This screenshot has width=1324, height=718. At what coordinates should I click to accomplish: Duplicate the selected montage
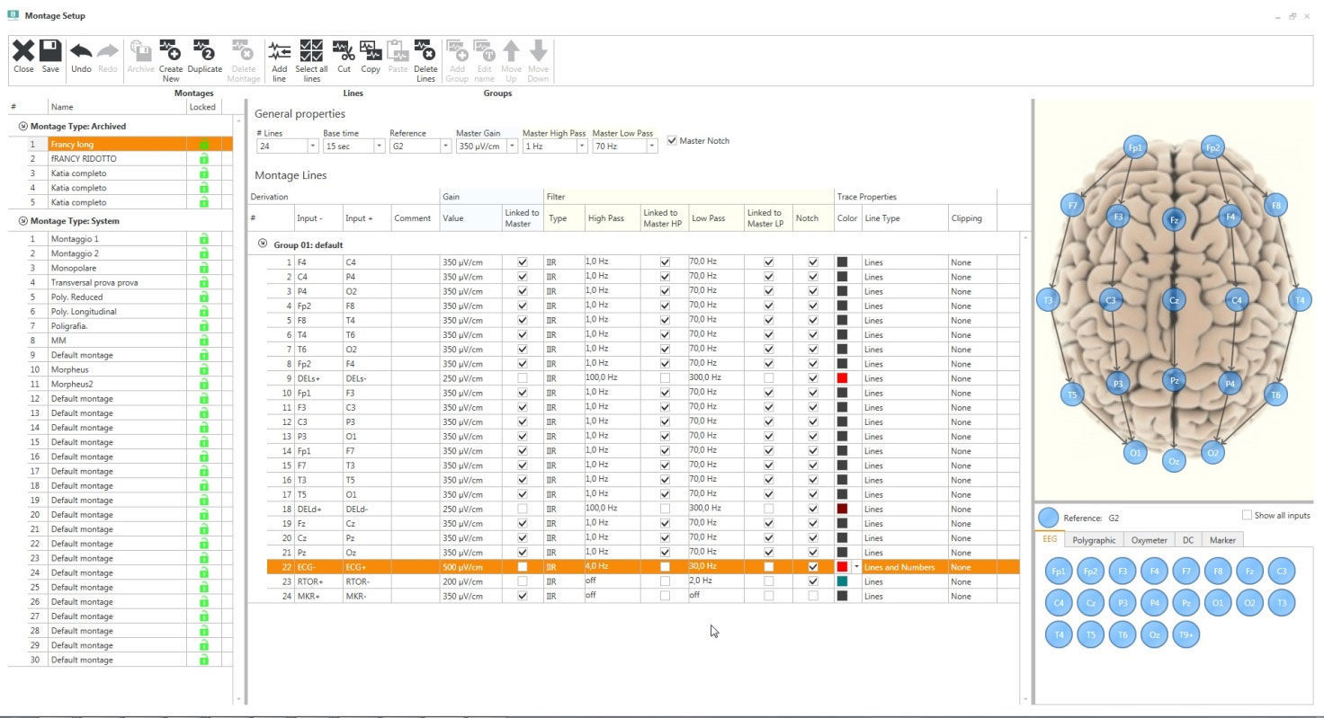[204, 54]
